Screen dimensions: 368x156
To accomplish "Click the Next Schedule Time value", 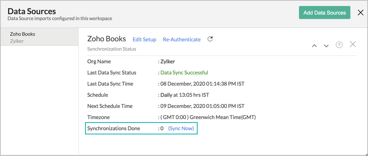I will pyautogui.click(x=202, y=106).
